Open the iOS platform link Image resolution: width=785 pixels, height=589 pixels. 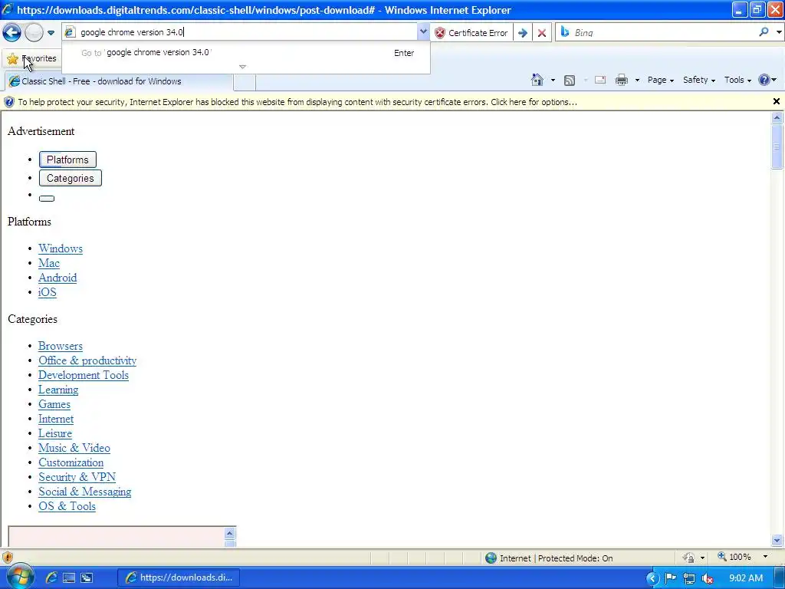pos(48,292)
